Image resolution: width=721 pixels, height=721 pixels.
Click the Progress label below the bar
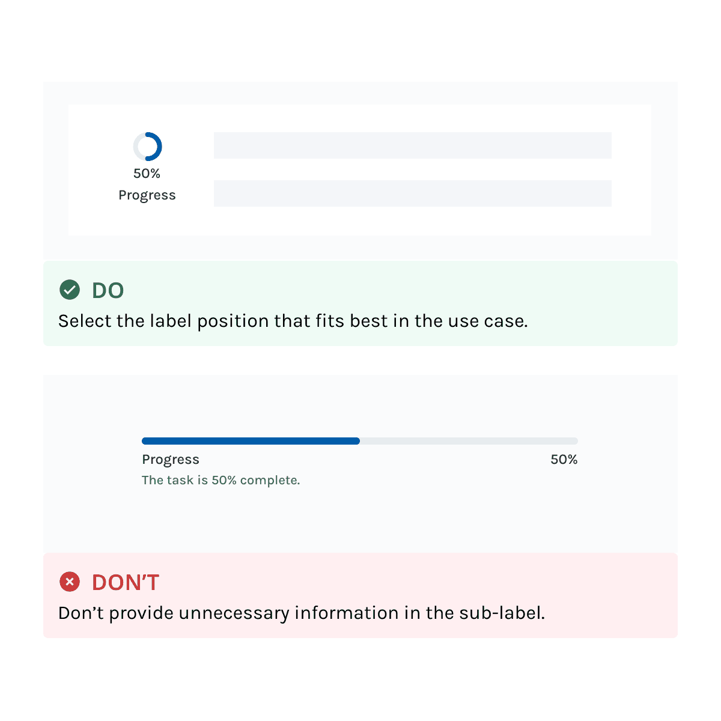[x=171, y=460]
